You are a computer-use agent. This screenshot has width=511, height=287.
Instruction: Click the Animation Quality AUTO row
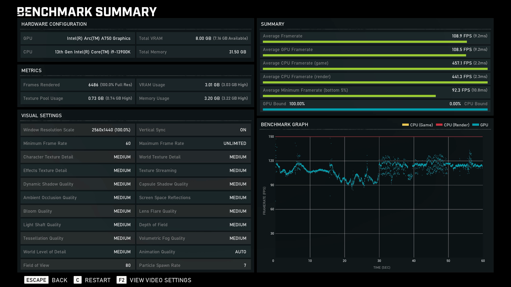[193, 252]
